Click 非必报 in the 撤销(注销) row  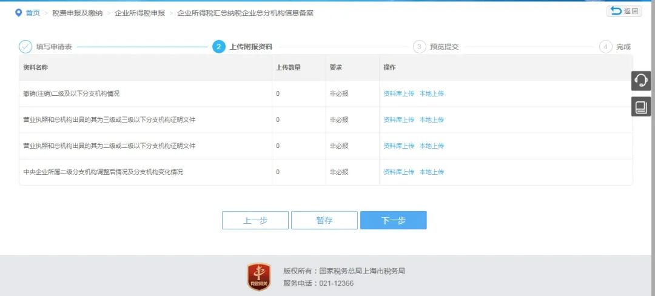(x=339, y=93)
